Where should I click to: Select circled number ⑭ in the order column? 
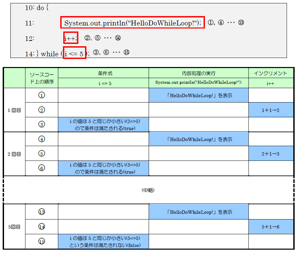tap(42, 227)
